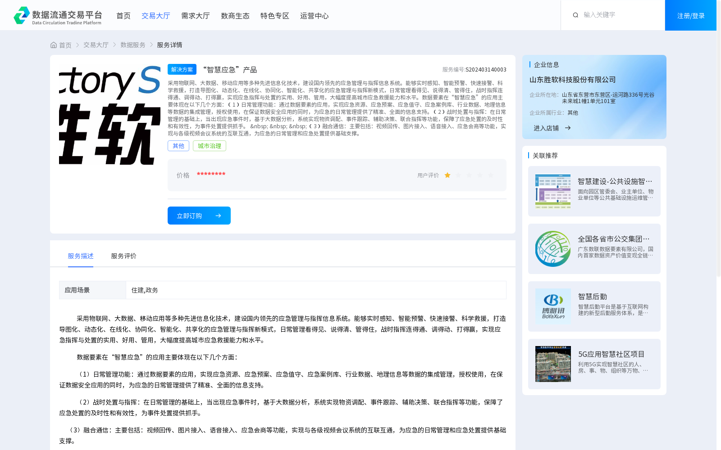
Task: Open the 全国各省市公交集团 recommendation thumbnail
Action: point(553,249)
